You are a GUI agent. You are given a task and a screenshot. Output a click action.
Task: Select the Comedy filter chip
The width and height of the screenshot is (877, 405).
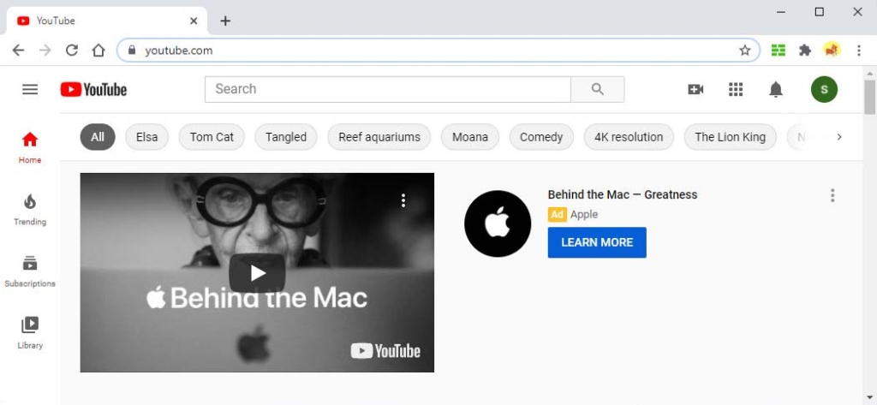point(541,137)
